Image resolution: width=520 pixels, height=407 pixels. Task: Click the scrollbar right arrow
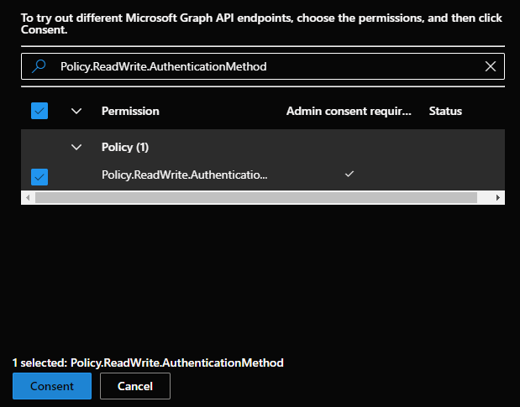[x=498, y=197]
